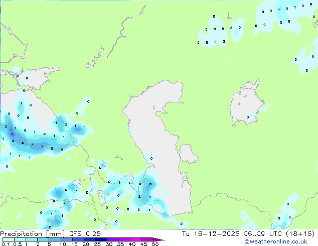Click the legend tick label '10'
This screenshot has height=246, width=318.
(x=63, y=244)
